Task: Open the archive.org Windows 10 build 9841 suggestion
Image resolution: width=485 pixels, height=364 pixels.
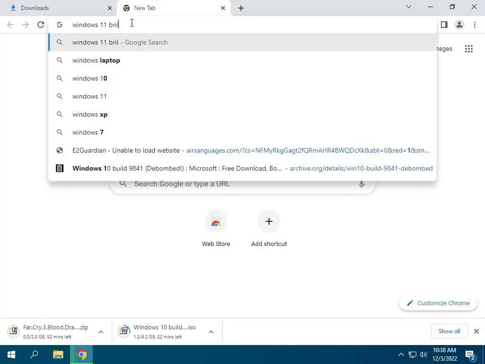Action: point(242,168)
